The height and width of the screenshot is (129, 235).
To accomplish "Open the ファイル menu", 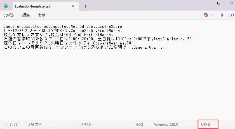I will tap(8, 15).
